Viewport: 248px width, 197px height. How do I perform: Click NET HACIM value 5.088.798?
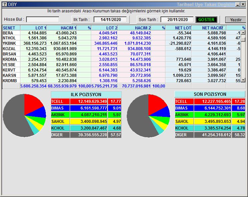pyautogui.click(x=217, y=33)
